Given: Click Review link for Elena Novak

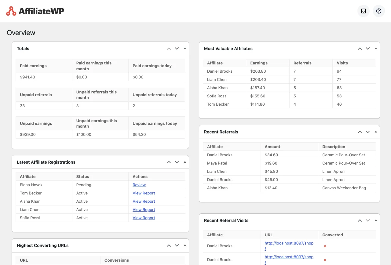Looking at the screenshot, I should (x=139, y=185).
